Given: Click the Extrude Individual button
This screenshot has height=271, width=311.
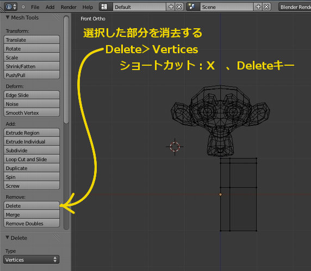Looking at the screenshot, I should click(32, 141).
